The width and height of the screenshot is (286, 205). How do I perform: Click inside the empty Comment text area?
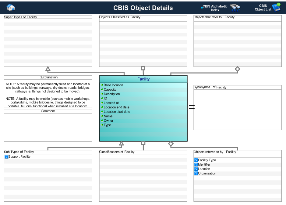[48, 127]
